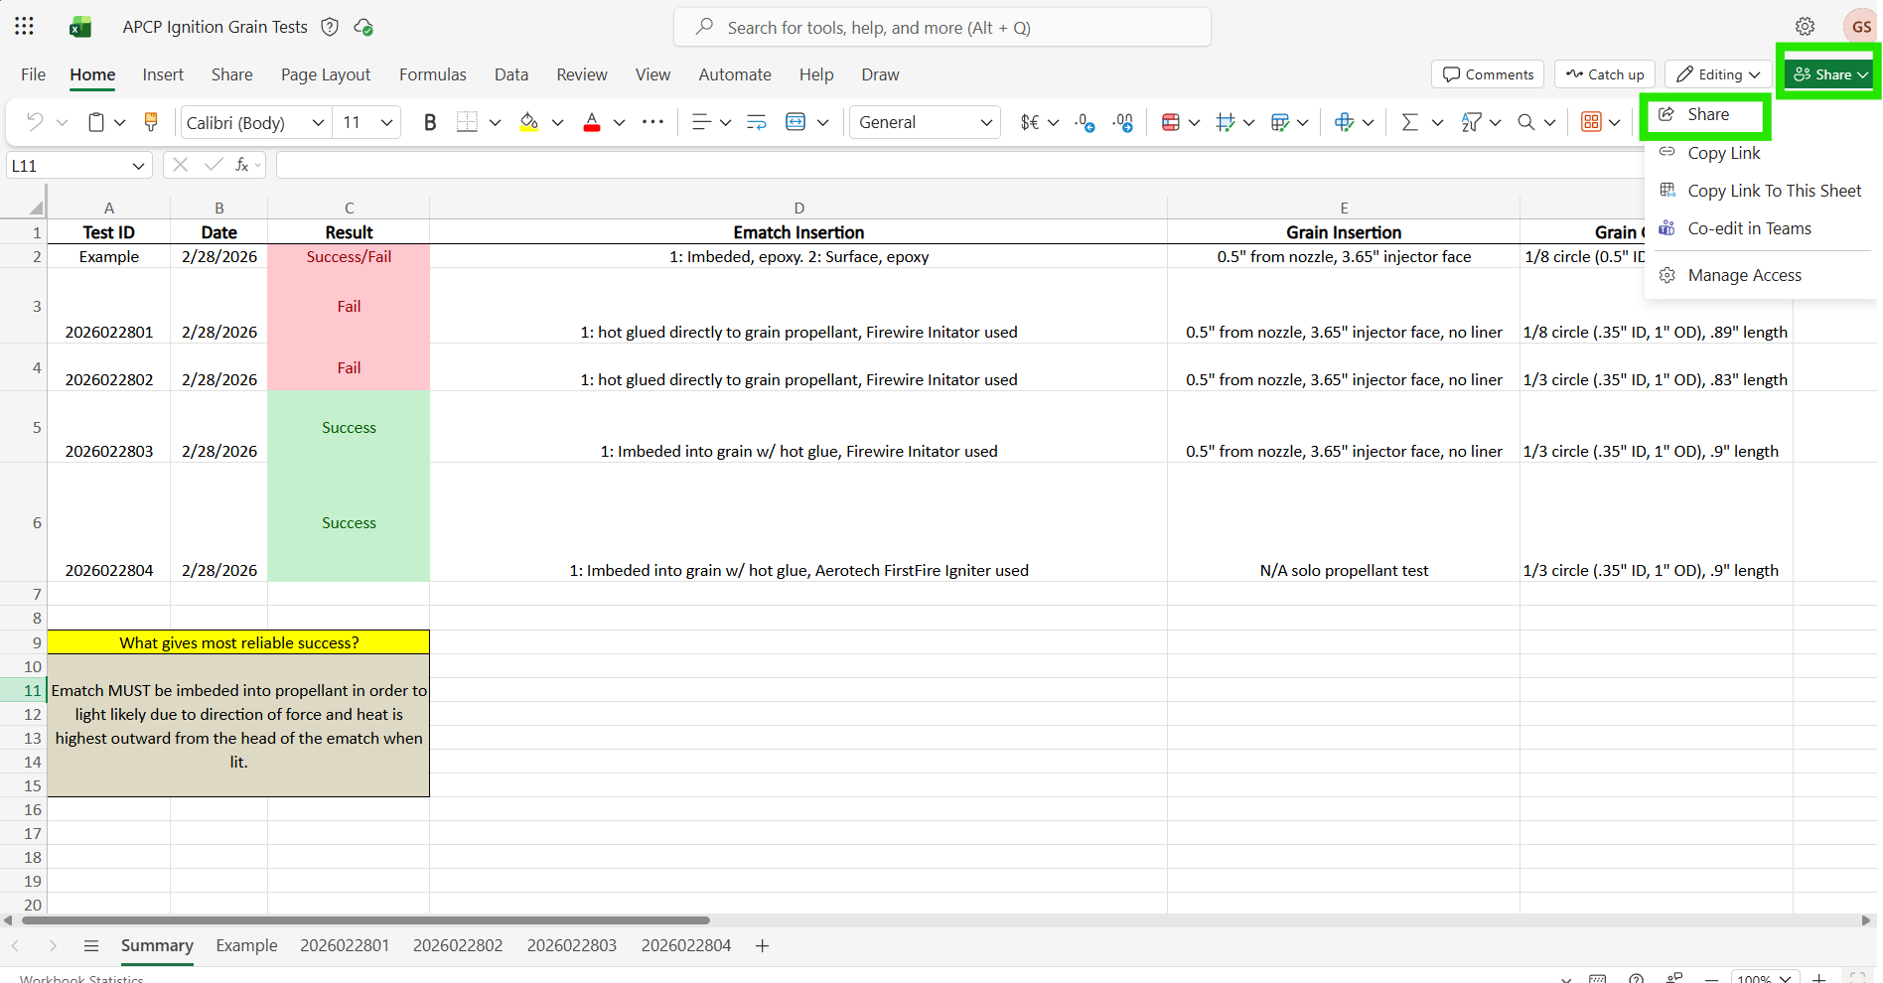Click the Catch up button
The width and height of the screenshot is (1883, 983).
coord(1605,74)
